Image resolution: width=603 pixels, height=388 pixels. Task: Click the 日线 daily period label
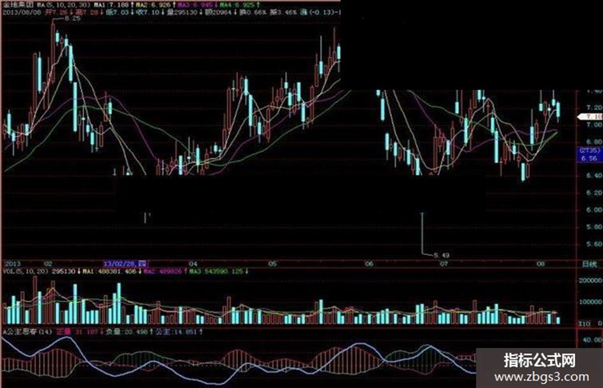click(589, 264)
